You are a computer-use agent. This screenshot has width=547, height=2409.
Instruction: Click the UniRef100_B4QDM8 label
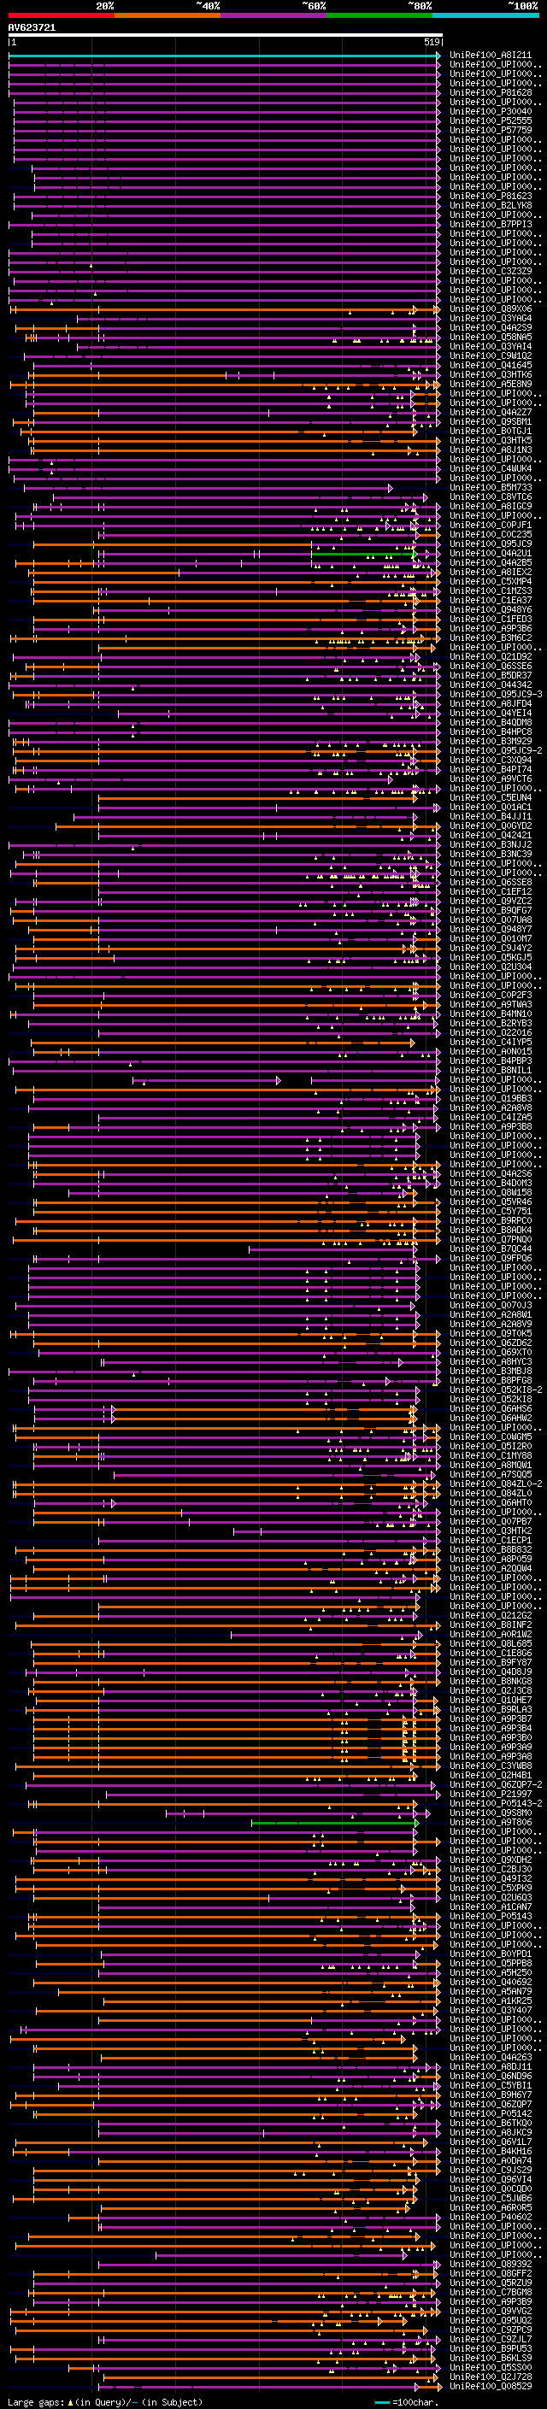491,722
